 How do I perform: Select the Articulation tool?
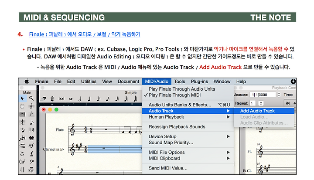tap(22, 154)
